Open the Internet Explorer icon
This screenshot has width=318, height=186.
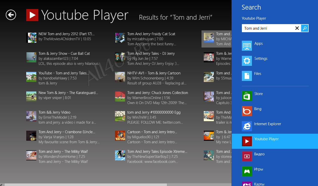[247, 126]
